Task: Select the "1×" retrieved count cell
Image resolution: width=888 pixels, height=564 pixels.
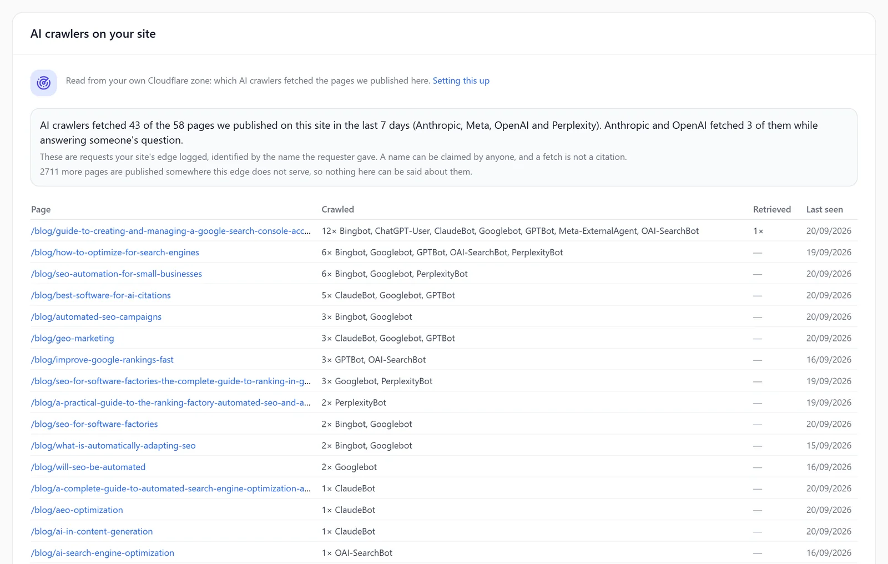Action: (x=758, y=231)
